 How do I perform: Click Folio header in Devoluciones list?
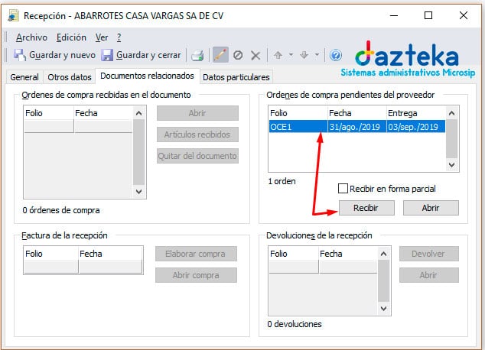[x=294, y=254]
